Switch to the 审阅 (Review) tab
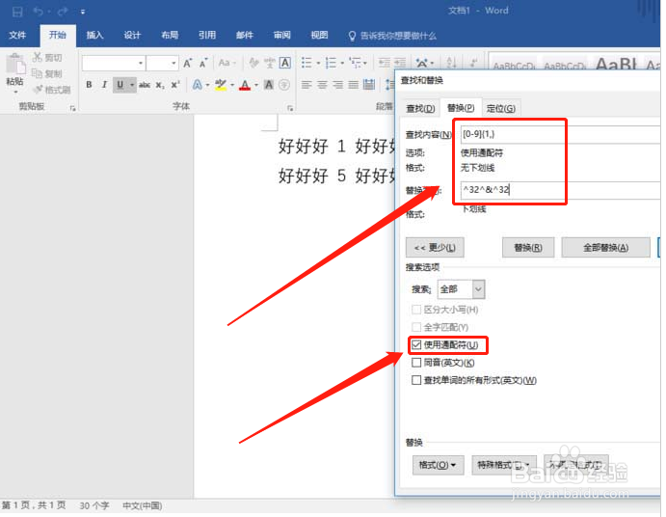The width and height of the screenshot is (666, 517). point(282,35)
